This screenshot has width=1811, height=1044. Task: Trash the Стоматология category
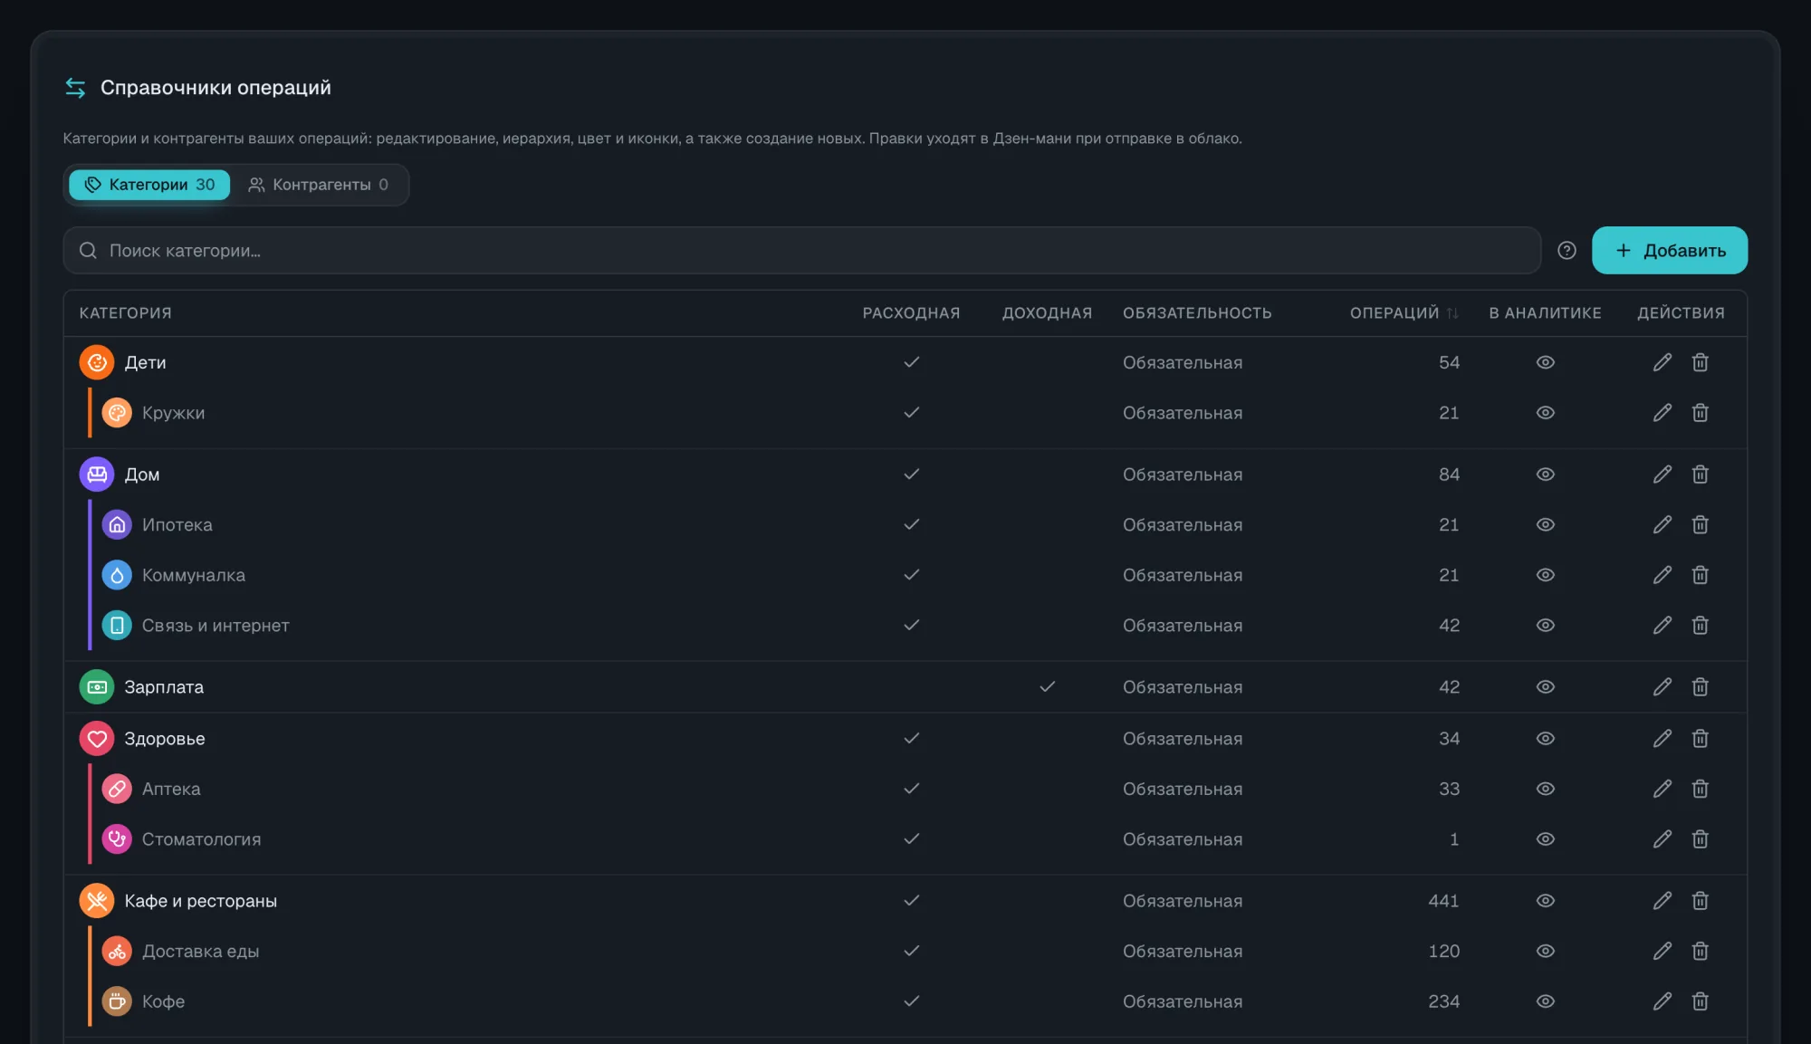(1700, 839)
